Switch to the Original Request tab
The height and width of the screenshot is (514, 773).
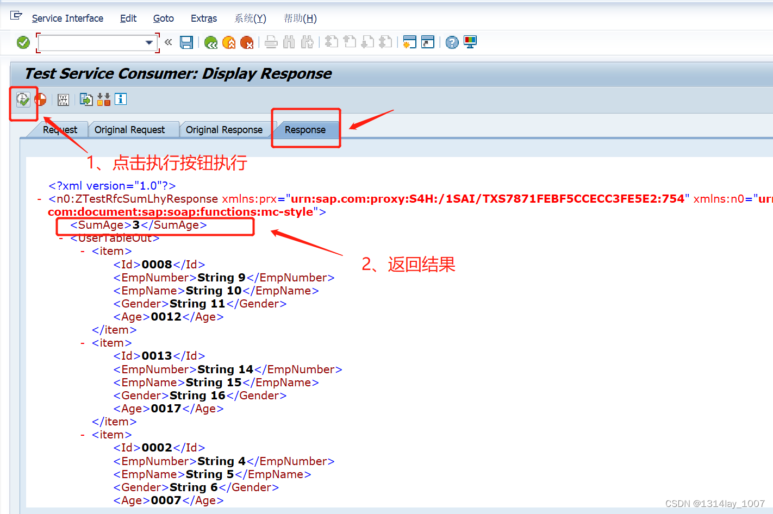pyautogui.click(x=129, y=130)
